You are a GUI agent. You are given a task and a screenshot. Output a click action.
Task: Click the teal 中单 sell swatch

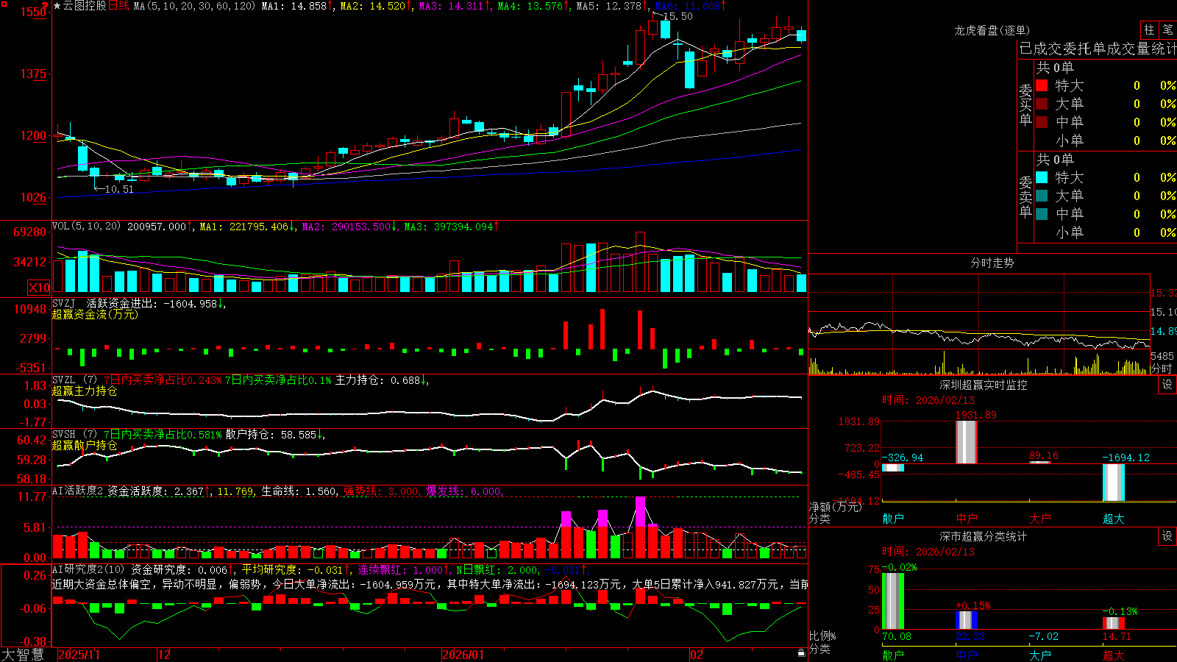pos(1042,214)
